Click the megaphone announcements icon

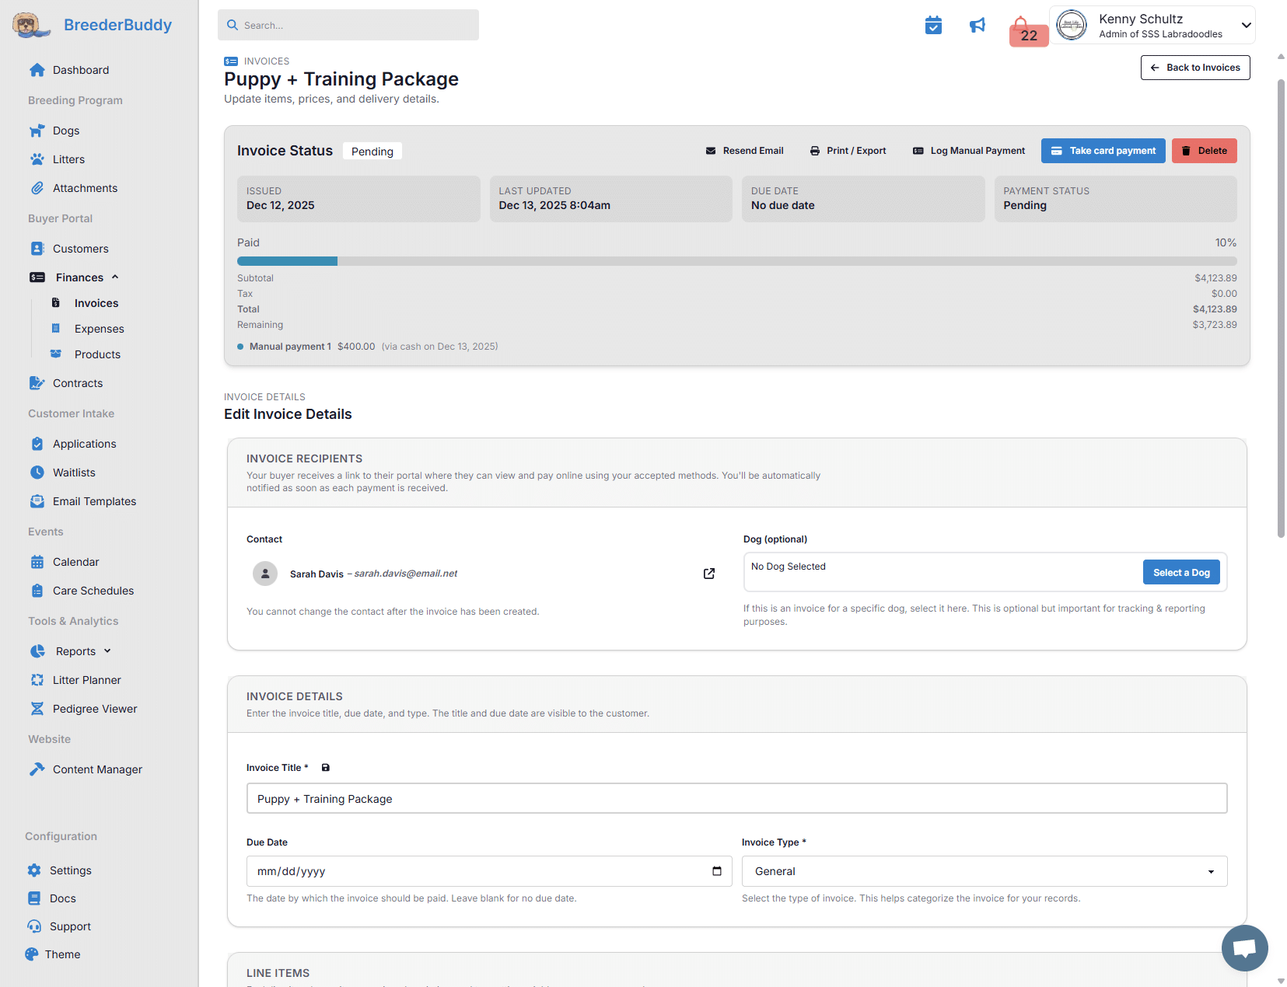977,26
